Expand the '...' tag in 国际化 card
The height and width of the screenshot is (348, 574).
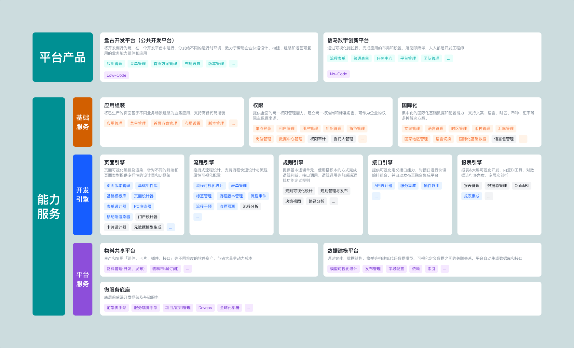tap(523, 139)
